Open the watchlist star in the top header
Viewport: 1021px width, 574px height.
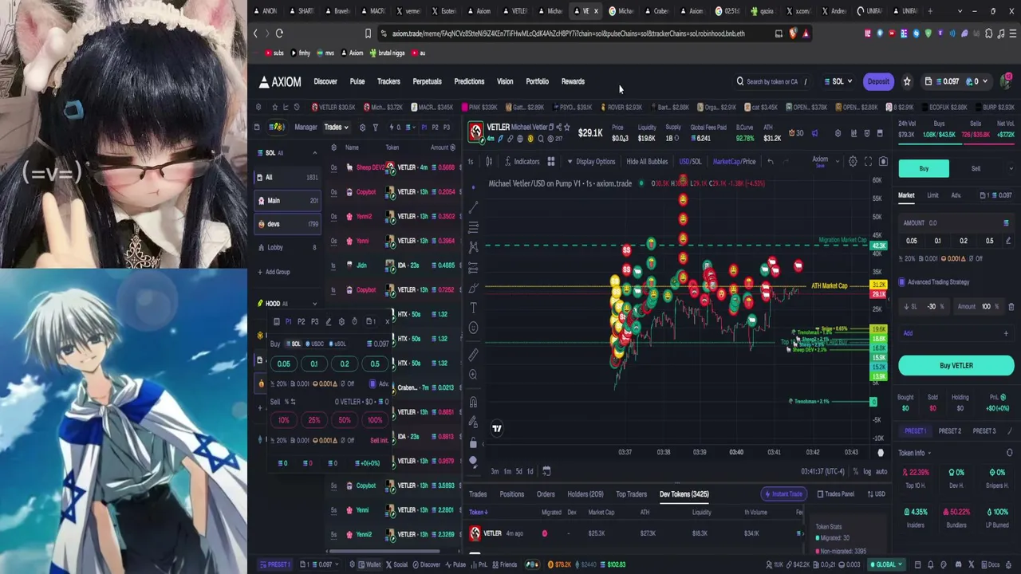(907, 81)
